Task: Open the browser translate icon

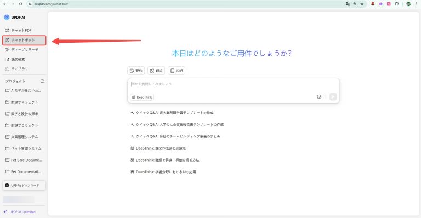Action: pyautogui.click(x=348, y=4)
